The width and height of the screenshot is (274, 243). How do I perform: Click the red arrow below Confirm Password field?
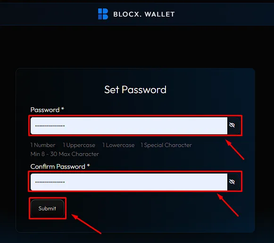click(228, 205)
